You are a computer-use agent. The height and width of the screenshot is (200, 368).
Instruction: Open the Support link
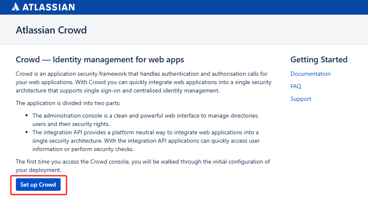301,99
